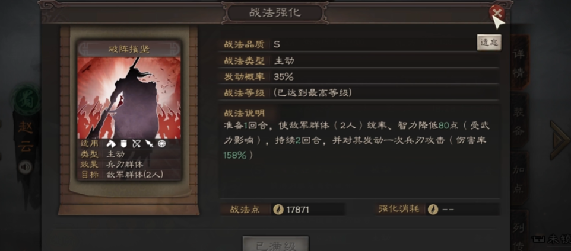
Task: Switch to the 详情 tab
Action: click(x=519, y=63)
